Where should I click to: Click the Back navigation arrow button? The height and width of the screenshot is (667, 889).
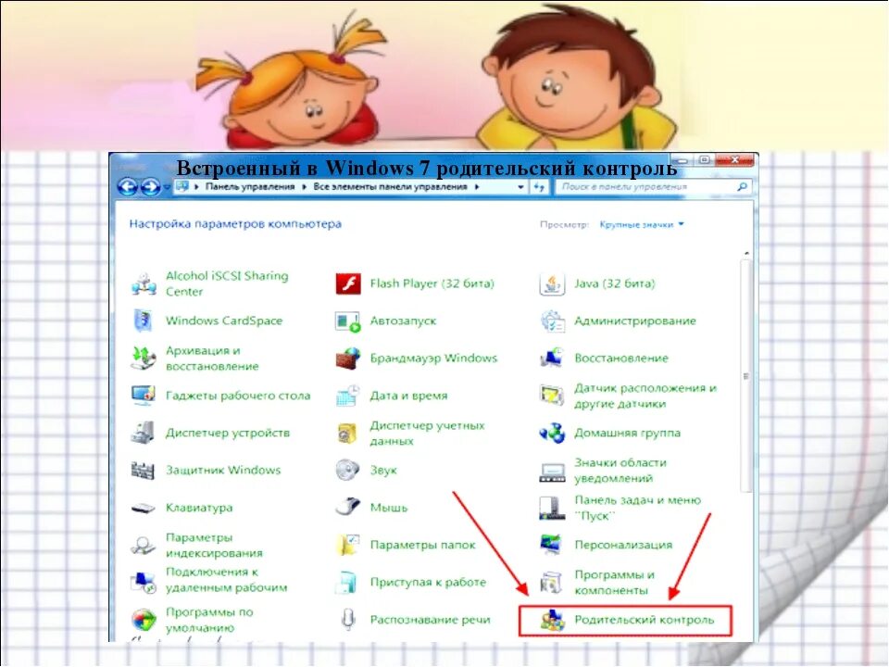[128, 186]
